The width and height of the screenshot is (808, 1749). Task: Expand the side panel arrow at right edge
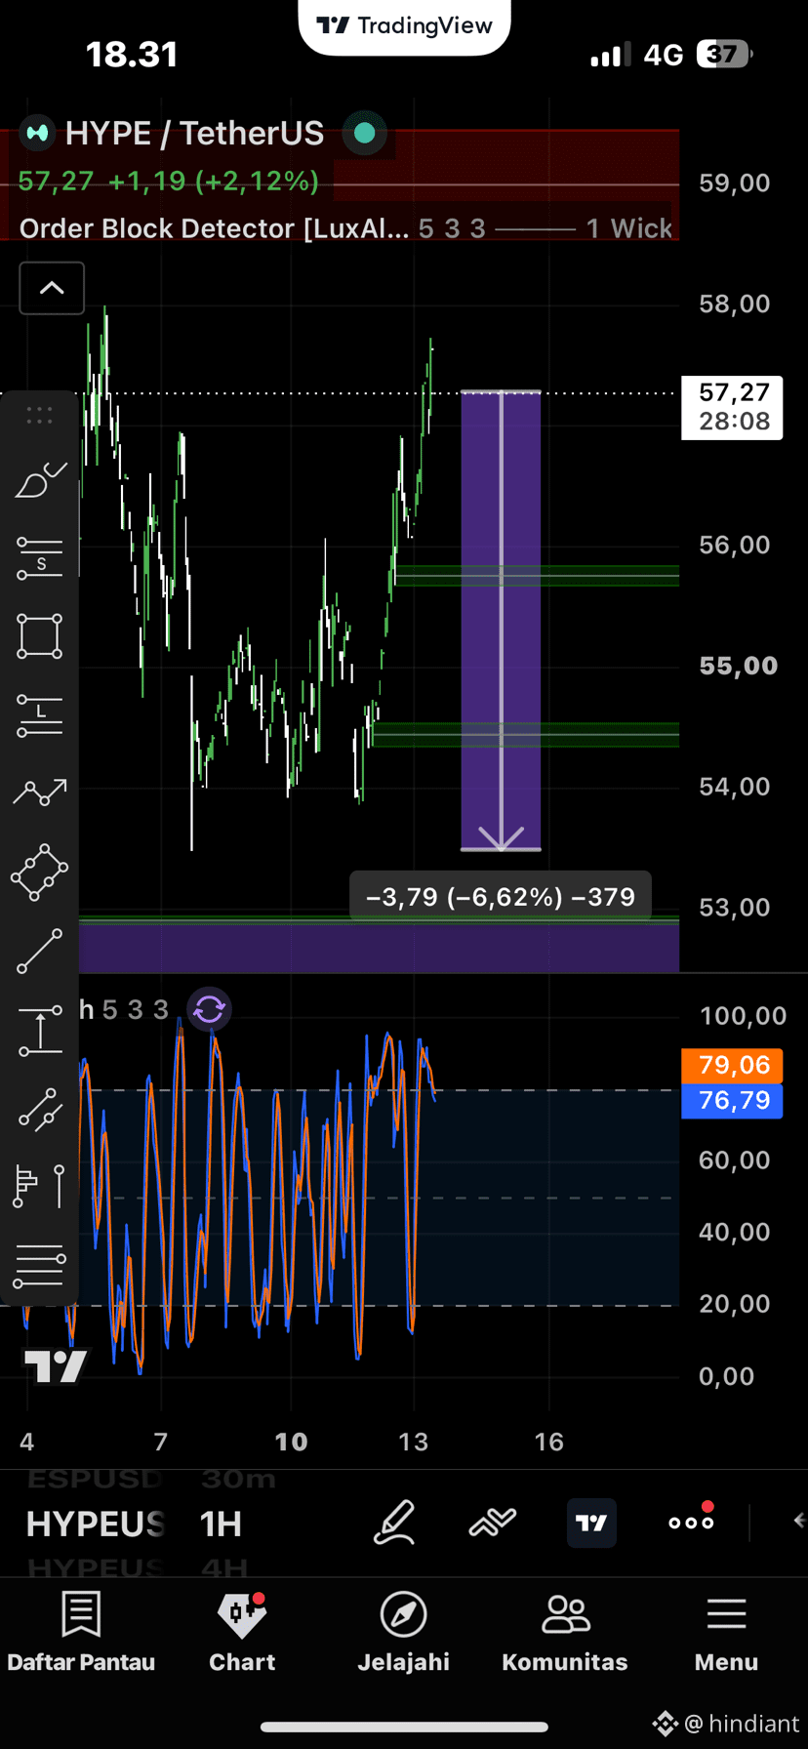(x=799, y=1521)
